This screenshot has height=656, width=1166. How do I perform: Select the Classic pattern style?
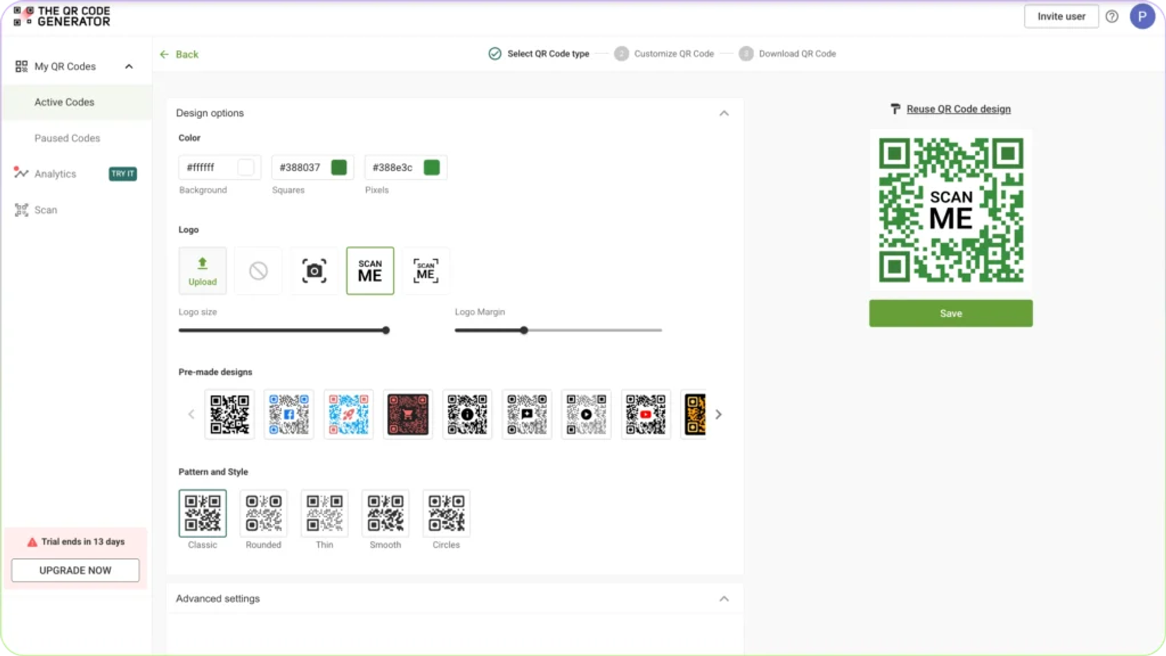[x=202, y=513]
